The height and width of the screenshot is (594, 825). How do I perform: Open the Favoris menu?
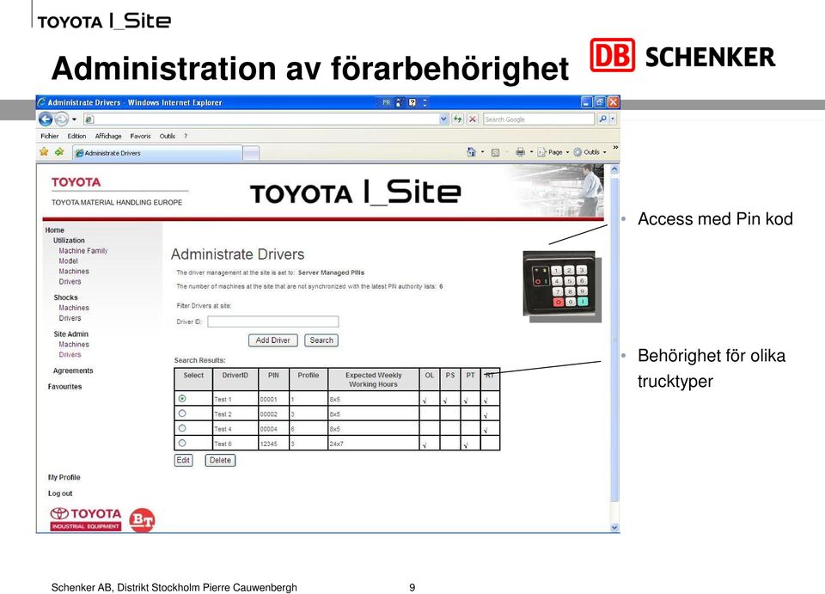click(x=140, y=136)
